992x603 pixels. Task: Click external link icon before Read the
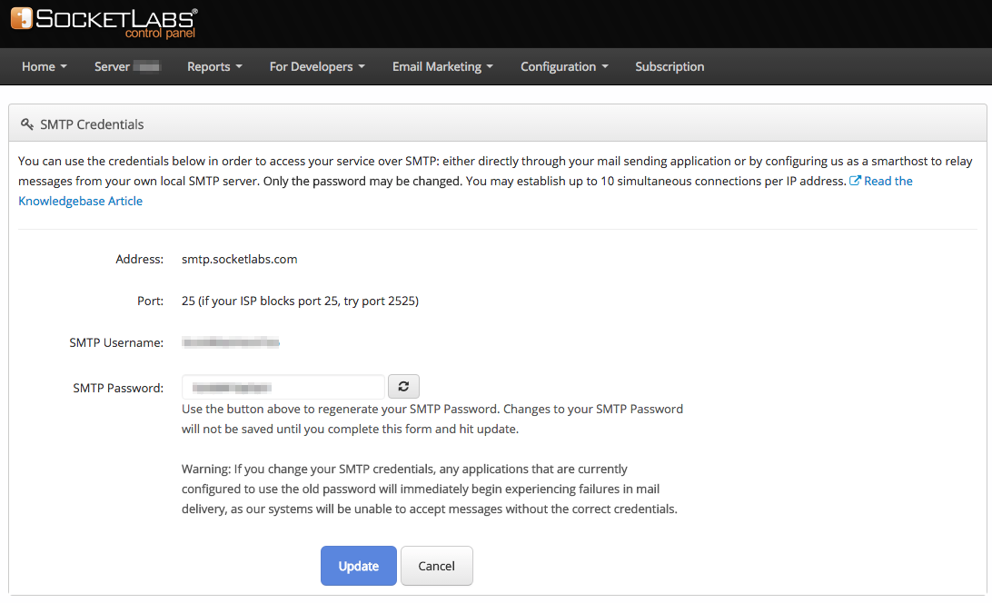pyautogui.click(x=855, y=181)
